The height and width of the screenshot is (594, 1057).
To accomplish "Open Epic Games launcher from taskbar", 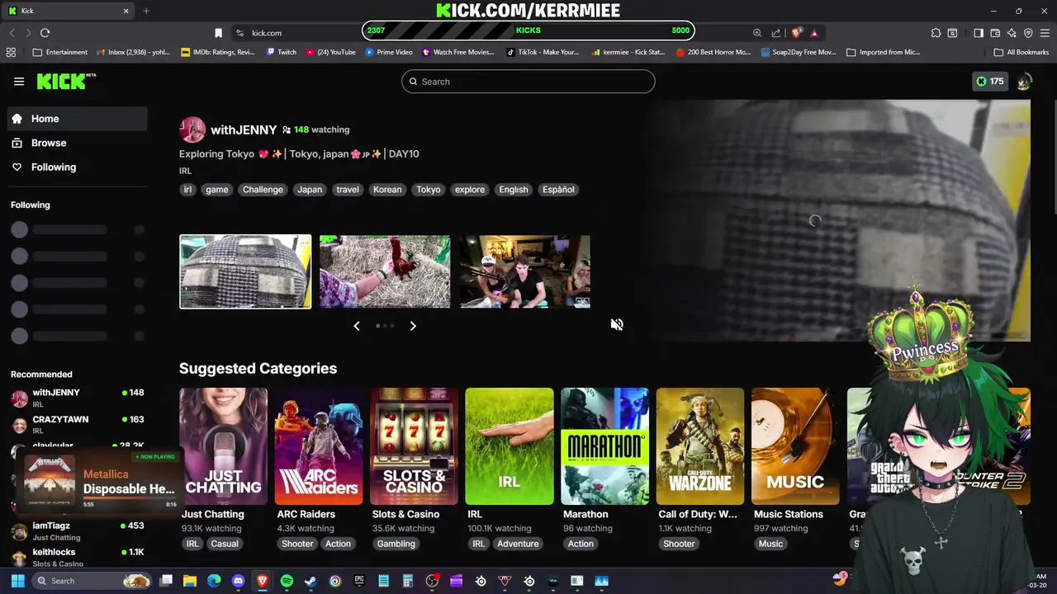I will [359, 581].
